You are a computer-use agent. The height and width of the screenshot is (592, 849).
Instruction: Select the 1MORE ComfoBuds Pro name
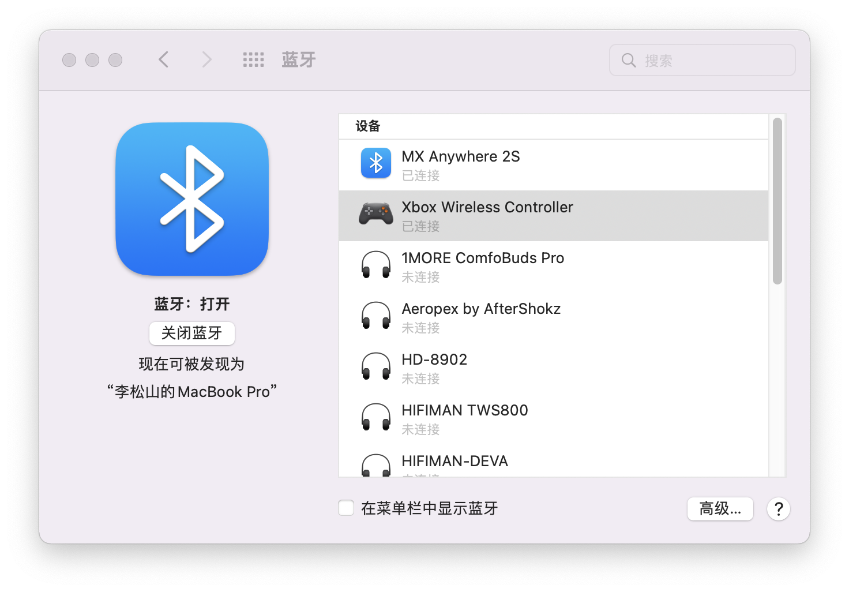[x=483, y=258]
